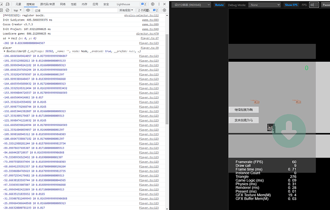Select the 'Init SubSystem' log line
Screen dimensions: 330x210
(x=27, y=20)
